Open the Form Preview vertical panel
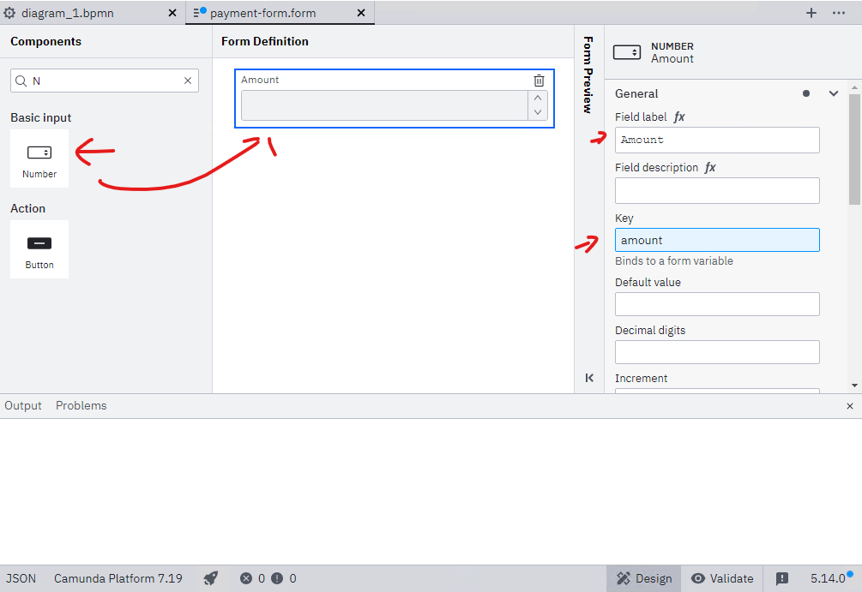Image resolution: width=862 pixels, height=592 pixels. (588, 75)
